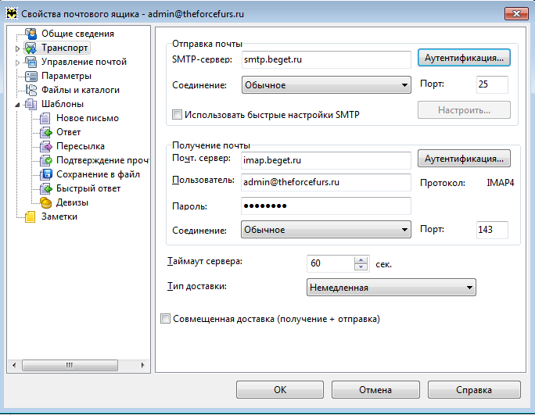This screenshot has width=535, height=415.
Task: Click the Forward (Пересылка) template icon
Action: [45, 146]
